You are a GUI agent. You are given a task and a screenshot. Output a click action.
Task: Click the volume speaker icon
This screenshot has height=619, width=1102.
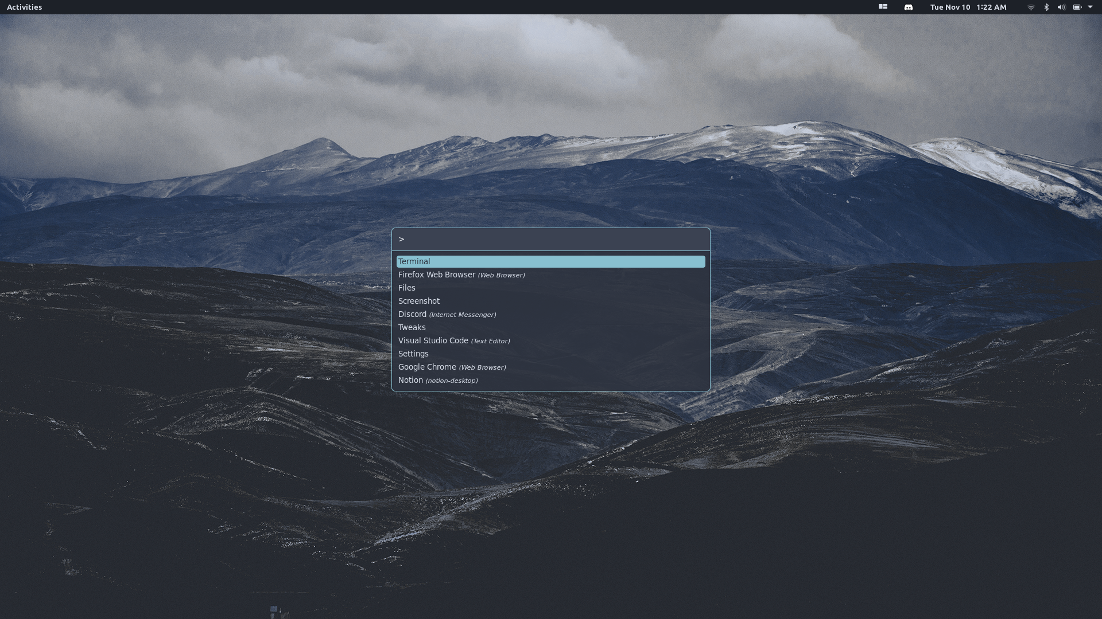coord(1061,7)
